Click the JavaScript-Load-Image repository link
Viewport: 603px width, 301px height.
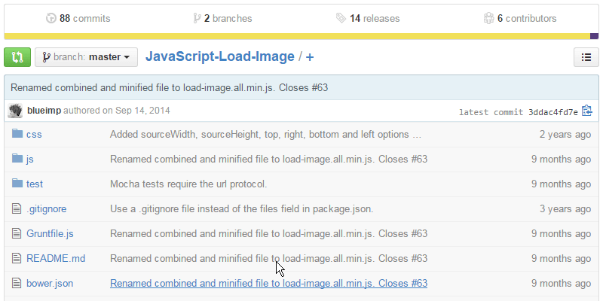pyautogui.click(x=219, y=56)
